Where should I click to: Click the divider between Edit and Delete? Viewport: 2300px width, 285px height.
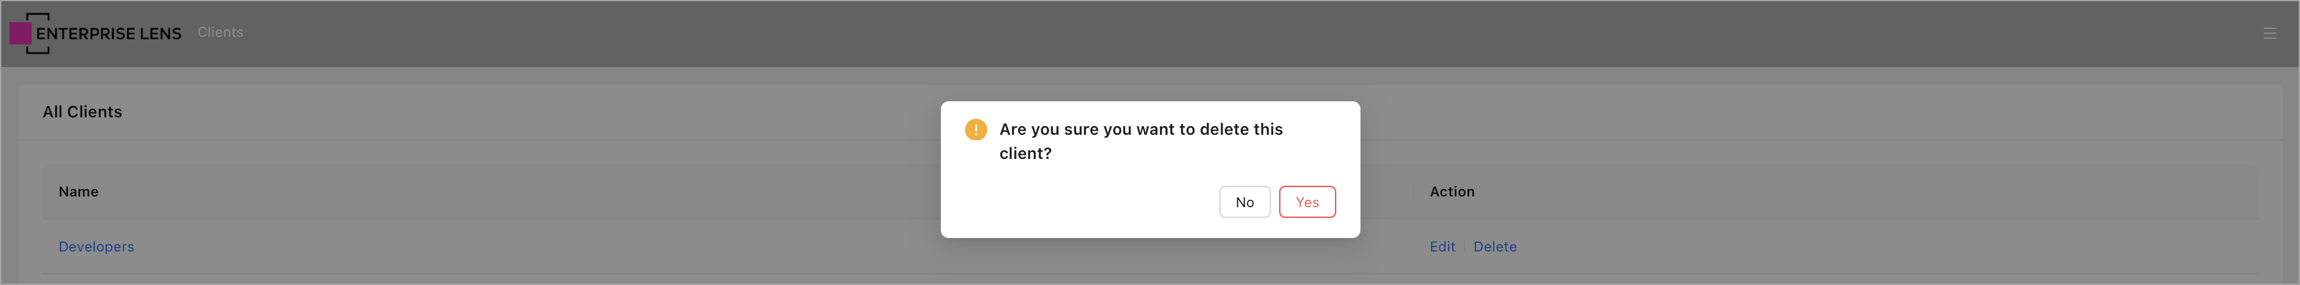pos(1464,247)
